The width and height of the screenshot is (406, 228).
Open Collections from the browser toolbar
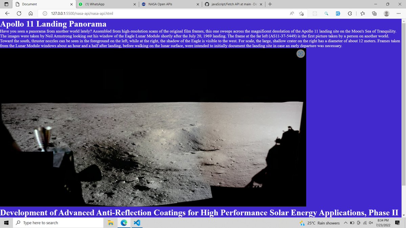[x=375, y=14]
